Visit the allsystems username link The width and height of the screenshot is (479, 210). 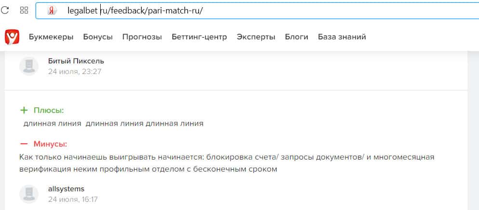(67, 189)
